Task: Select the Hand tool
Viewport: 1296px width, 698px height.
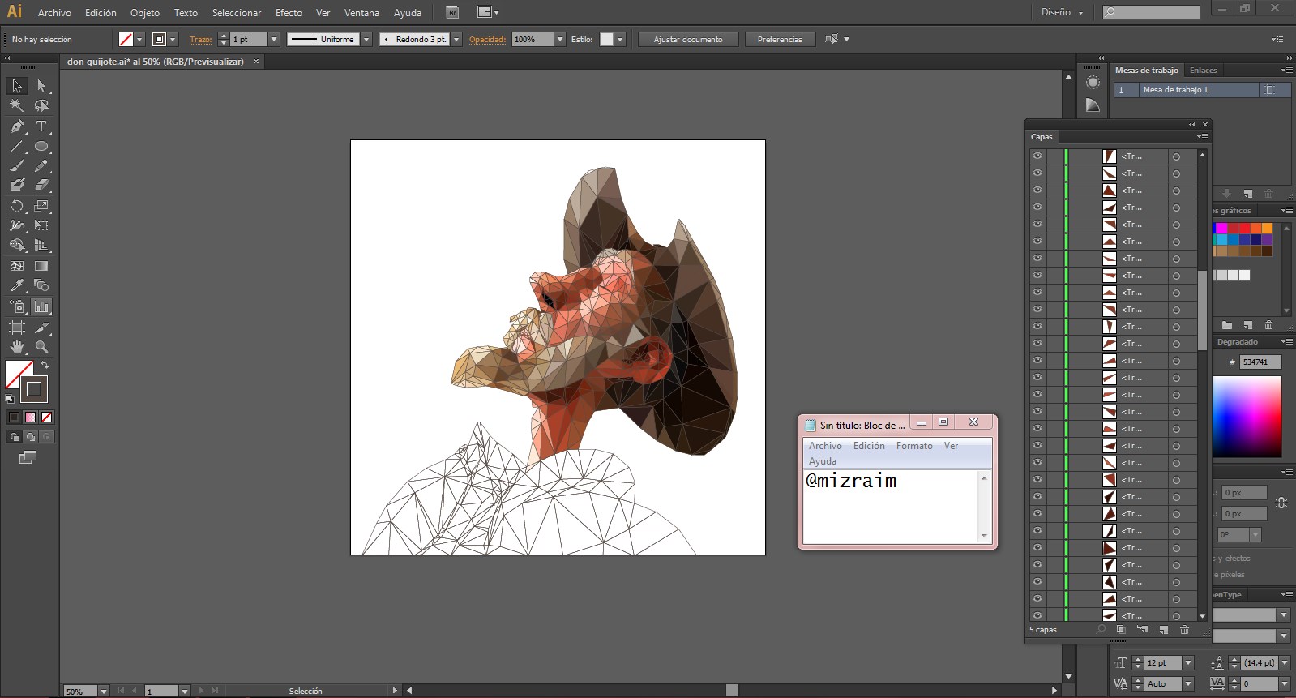Action: (17, 347)
